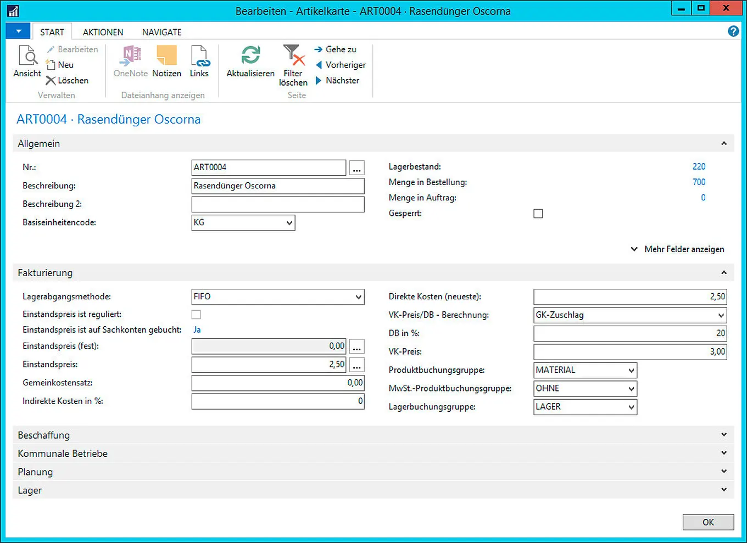The height and width of the screenshot is (543, 747).
Task: Open Basiseinheitencode dropdown with KG
Action: (289, 223)
